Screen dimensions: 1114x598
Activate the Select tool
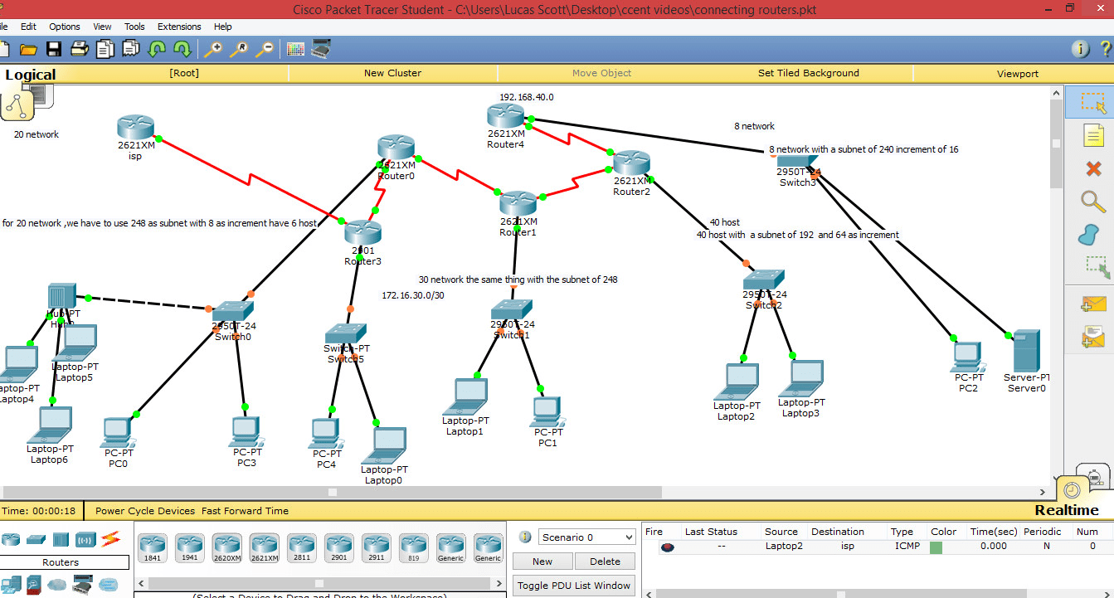[x=1093, y=102]
